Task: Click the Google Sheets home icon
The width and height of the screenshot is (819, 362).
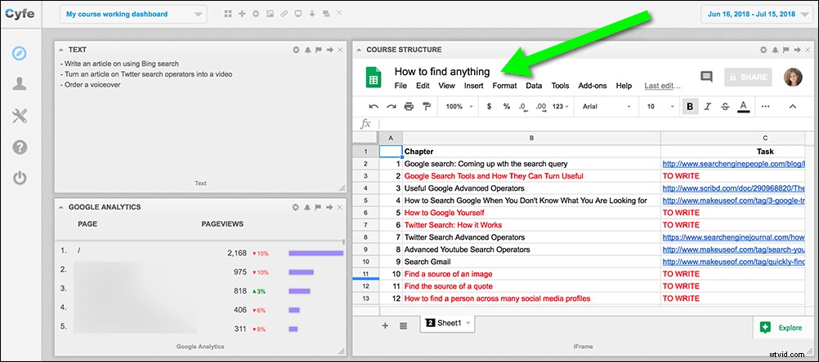Action: 373,77
